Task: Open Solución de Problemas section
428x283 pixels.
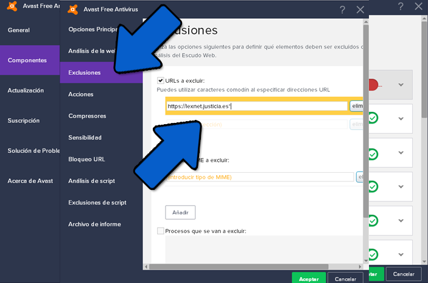Action: click(33, 151)
